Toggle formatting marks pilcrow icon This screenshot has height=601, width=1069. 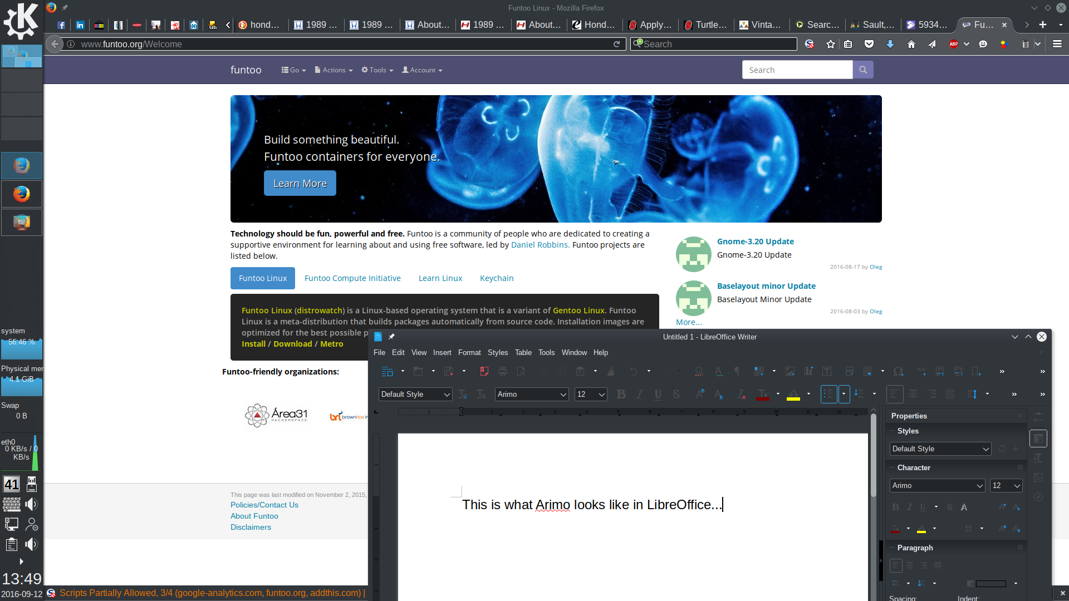(x=737, y=371)
